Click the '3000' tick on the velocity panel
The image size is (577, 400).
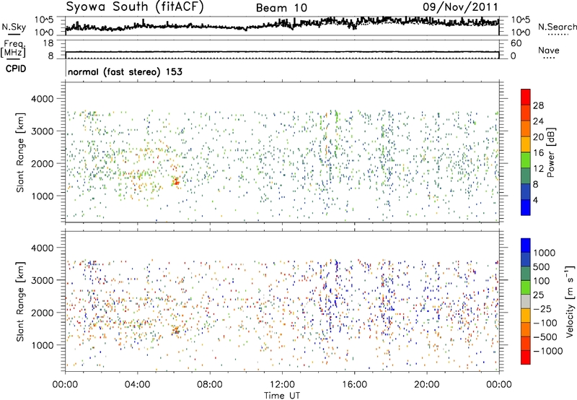pyautogui.click(x=42, y=280)
